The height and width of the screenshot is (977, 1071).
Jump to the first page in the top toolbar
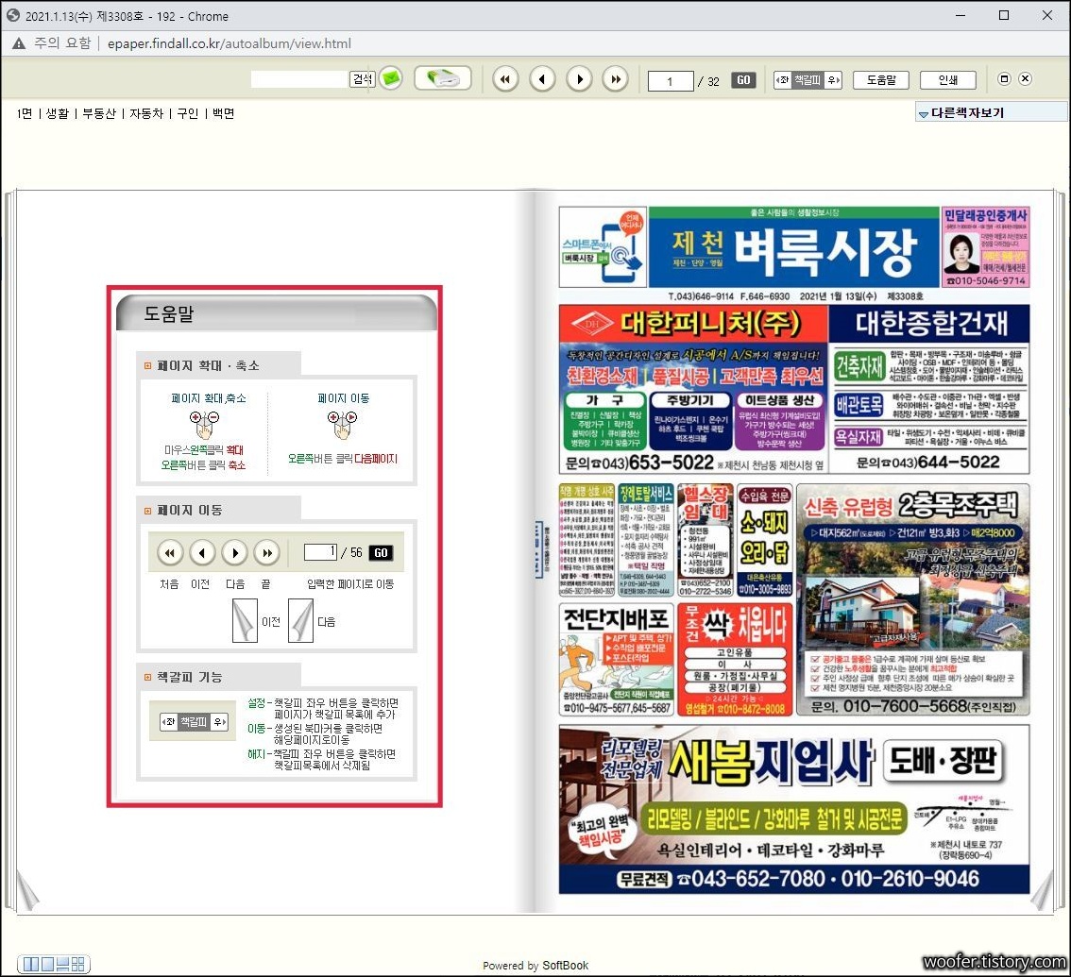click(504, 79)
